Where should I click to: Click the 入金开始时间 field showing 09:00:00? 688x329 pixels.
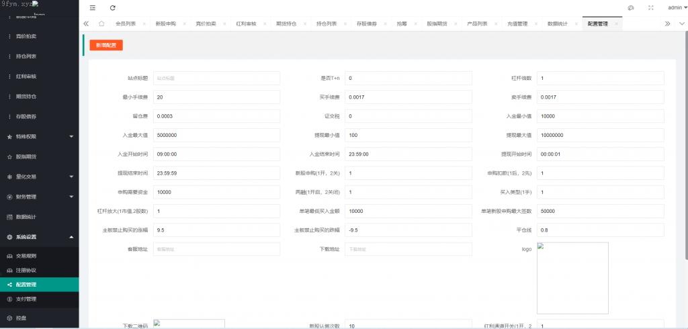[x=217, y=154]
